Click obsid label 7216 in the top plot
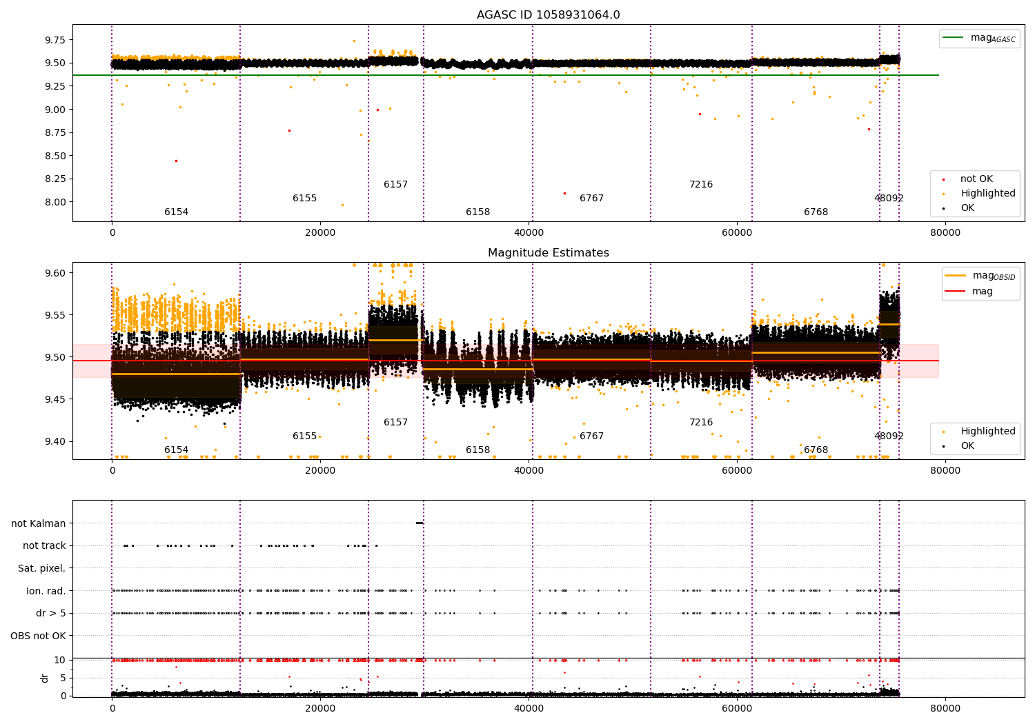This screenshot has width=1035, height=724. pyautogui.click(x=701, y=185)
